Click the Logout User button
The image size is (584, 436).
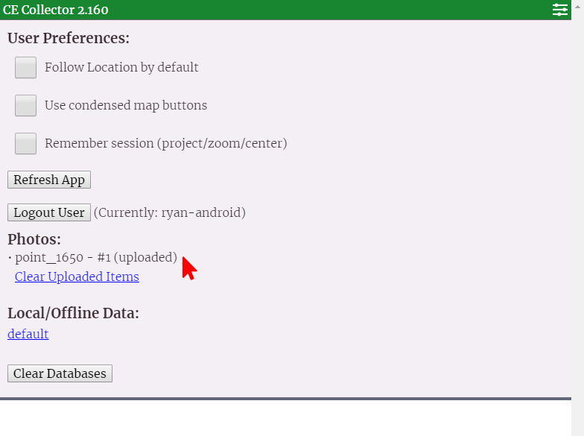[49, 212]
